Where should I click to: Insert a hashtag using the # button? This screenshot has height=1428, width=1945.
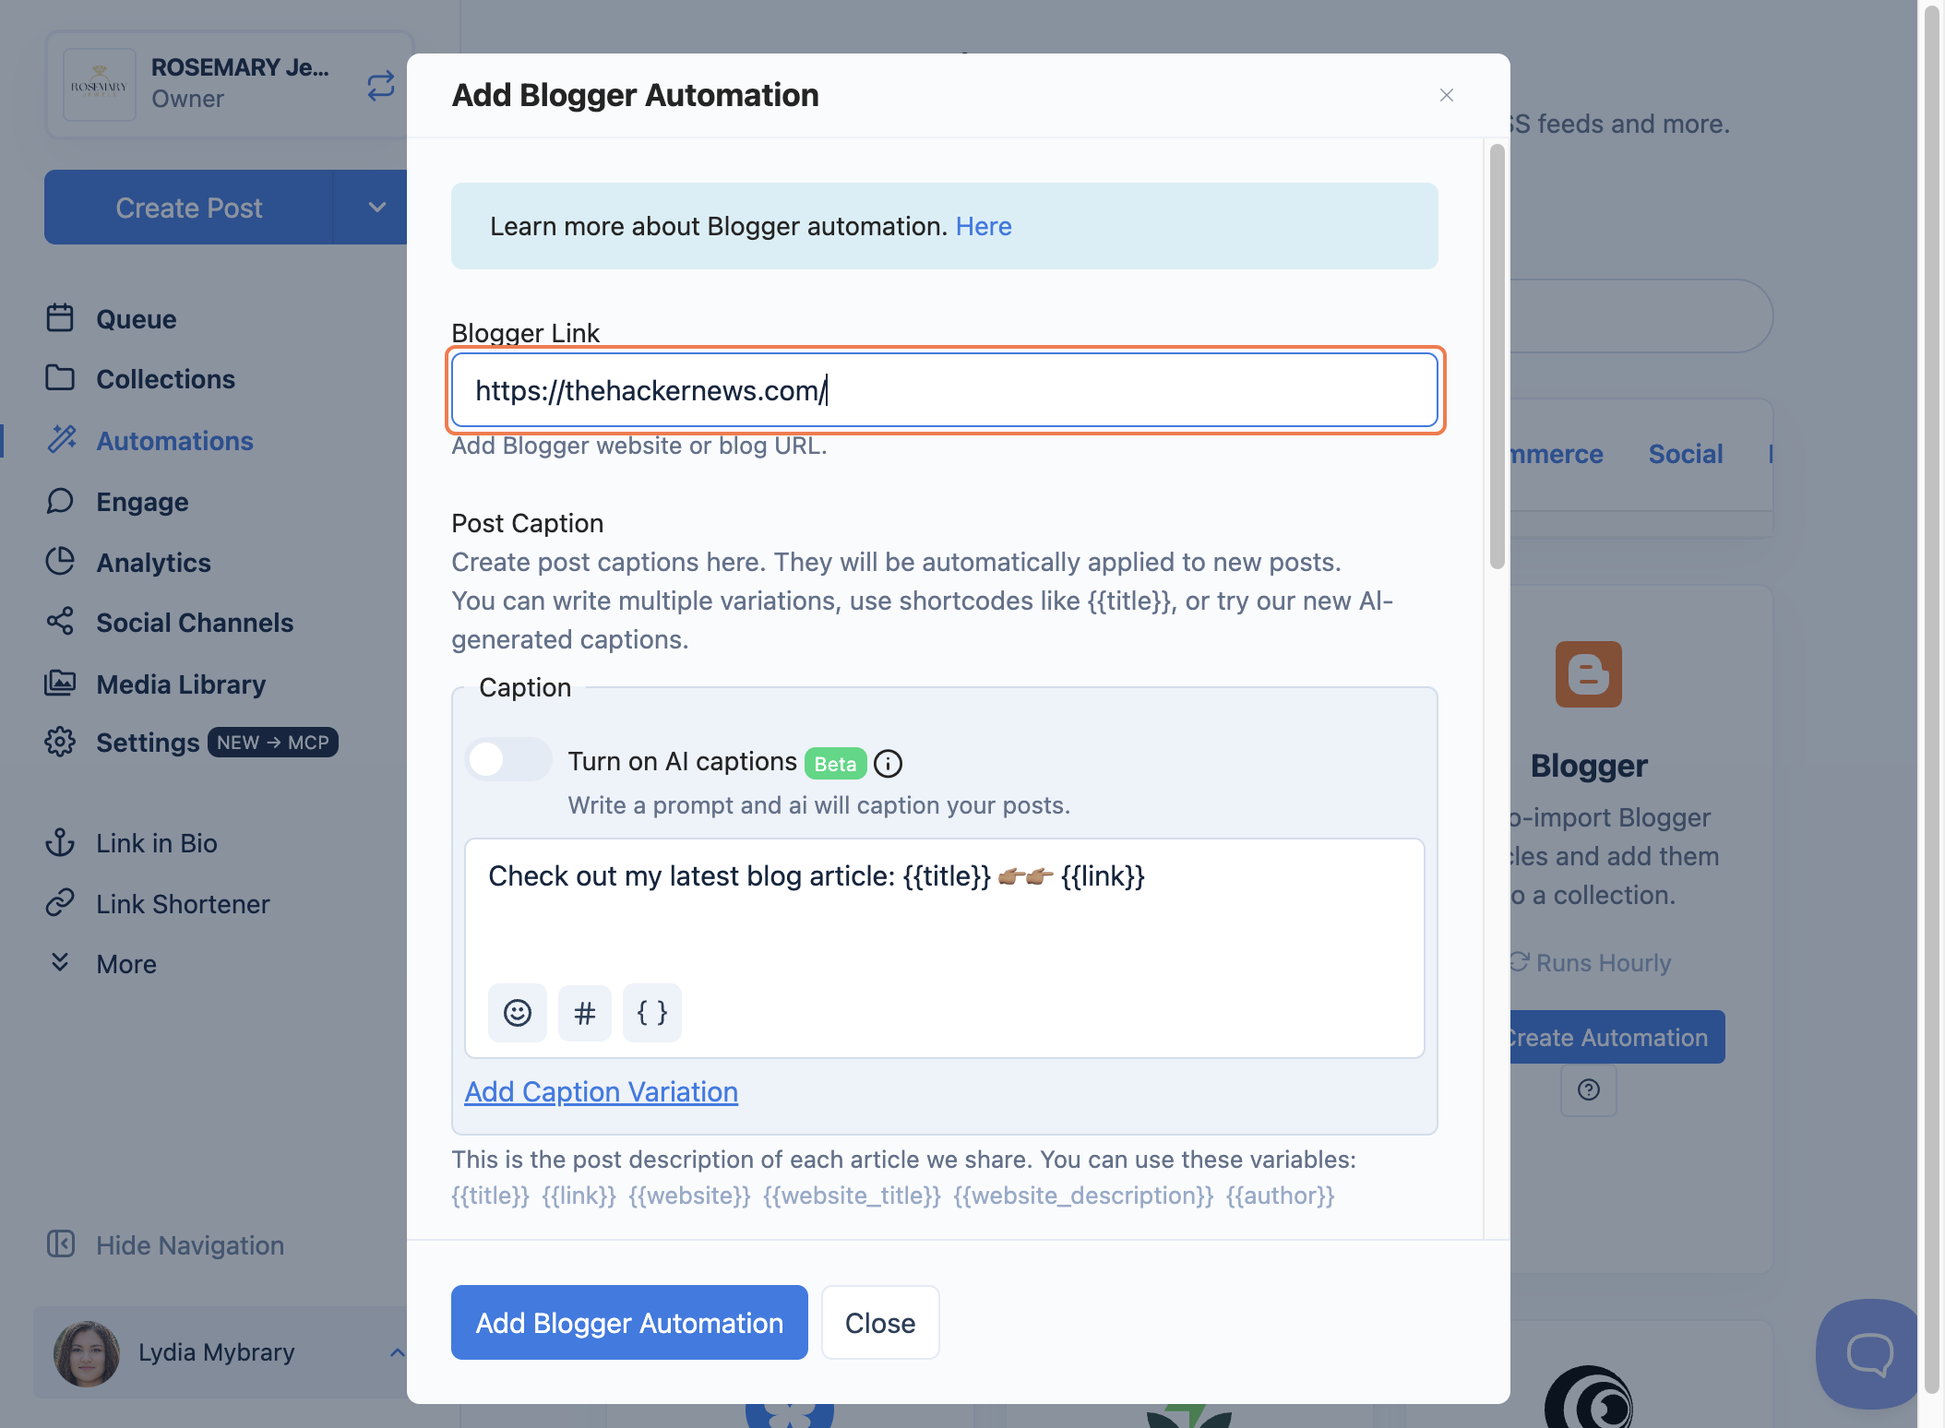tap(585, 1013)
